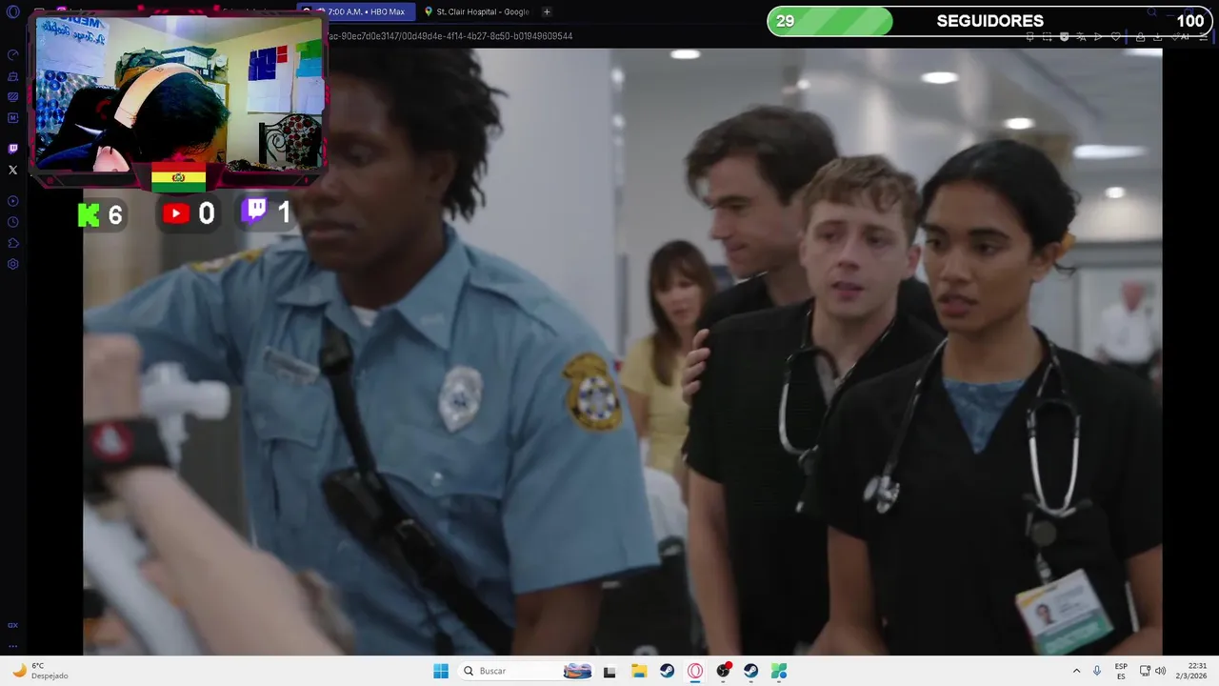The image size is (1219, 686).
Task: Click the microphone icon in system tray
Action: click(1097, 671)
